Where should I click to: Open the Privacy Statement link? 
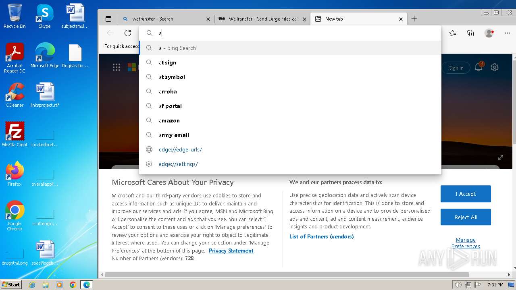pos(231,251)
